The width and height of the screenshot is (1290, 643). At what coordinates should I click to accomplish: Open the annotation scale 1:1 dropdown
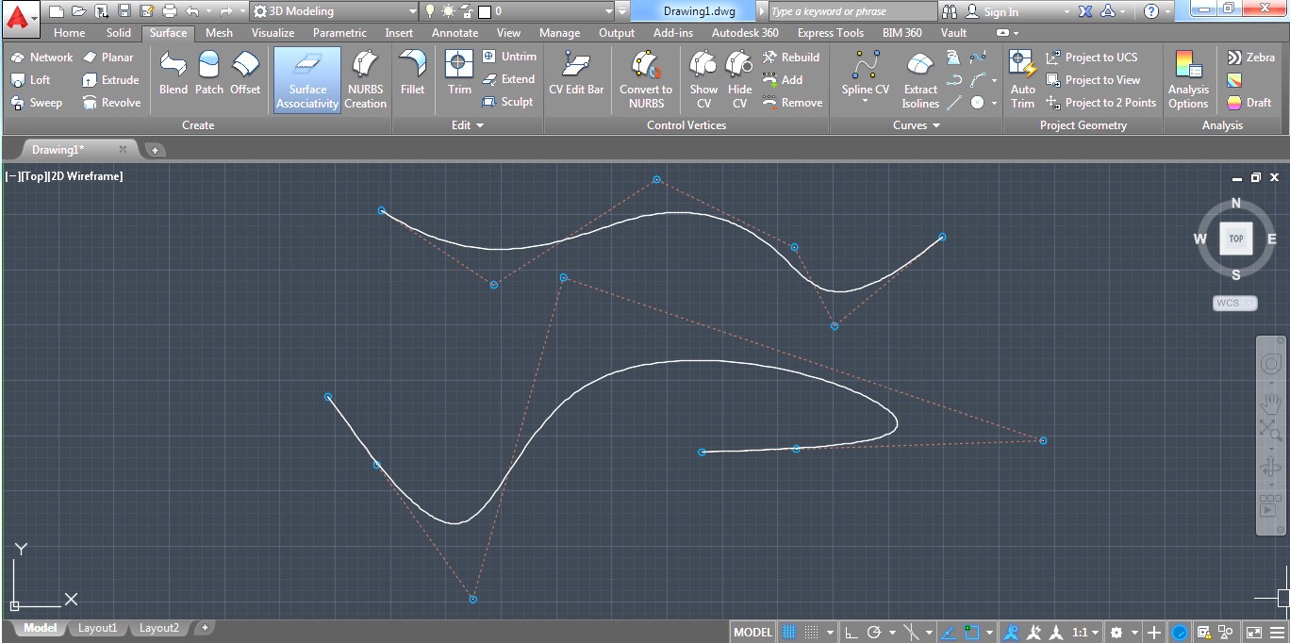click(1085, 633)
